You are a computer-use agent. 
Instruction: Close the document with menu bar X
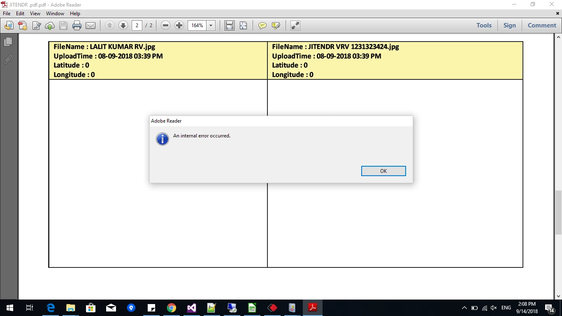(x=558, y=14)
